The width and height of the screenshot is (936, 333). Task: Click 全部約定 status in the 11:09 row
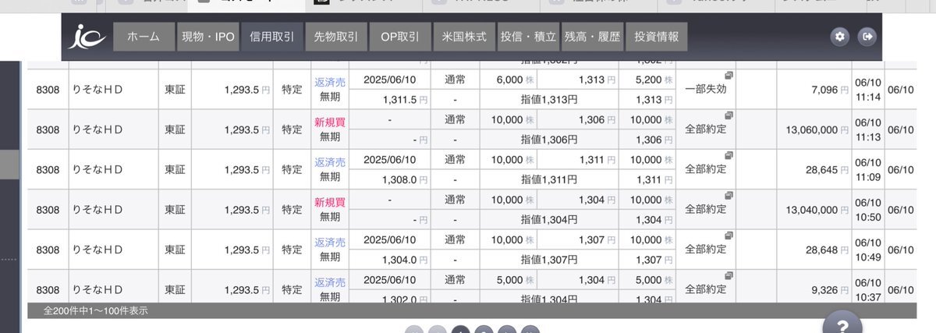point(706,169)
